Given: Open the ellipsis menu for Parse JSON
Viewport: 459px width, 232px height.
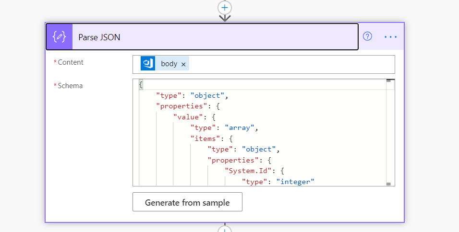Looking at the screenshot, I should pos(390,37).
